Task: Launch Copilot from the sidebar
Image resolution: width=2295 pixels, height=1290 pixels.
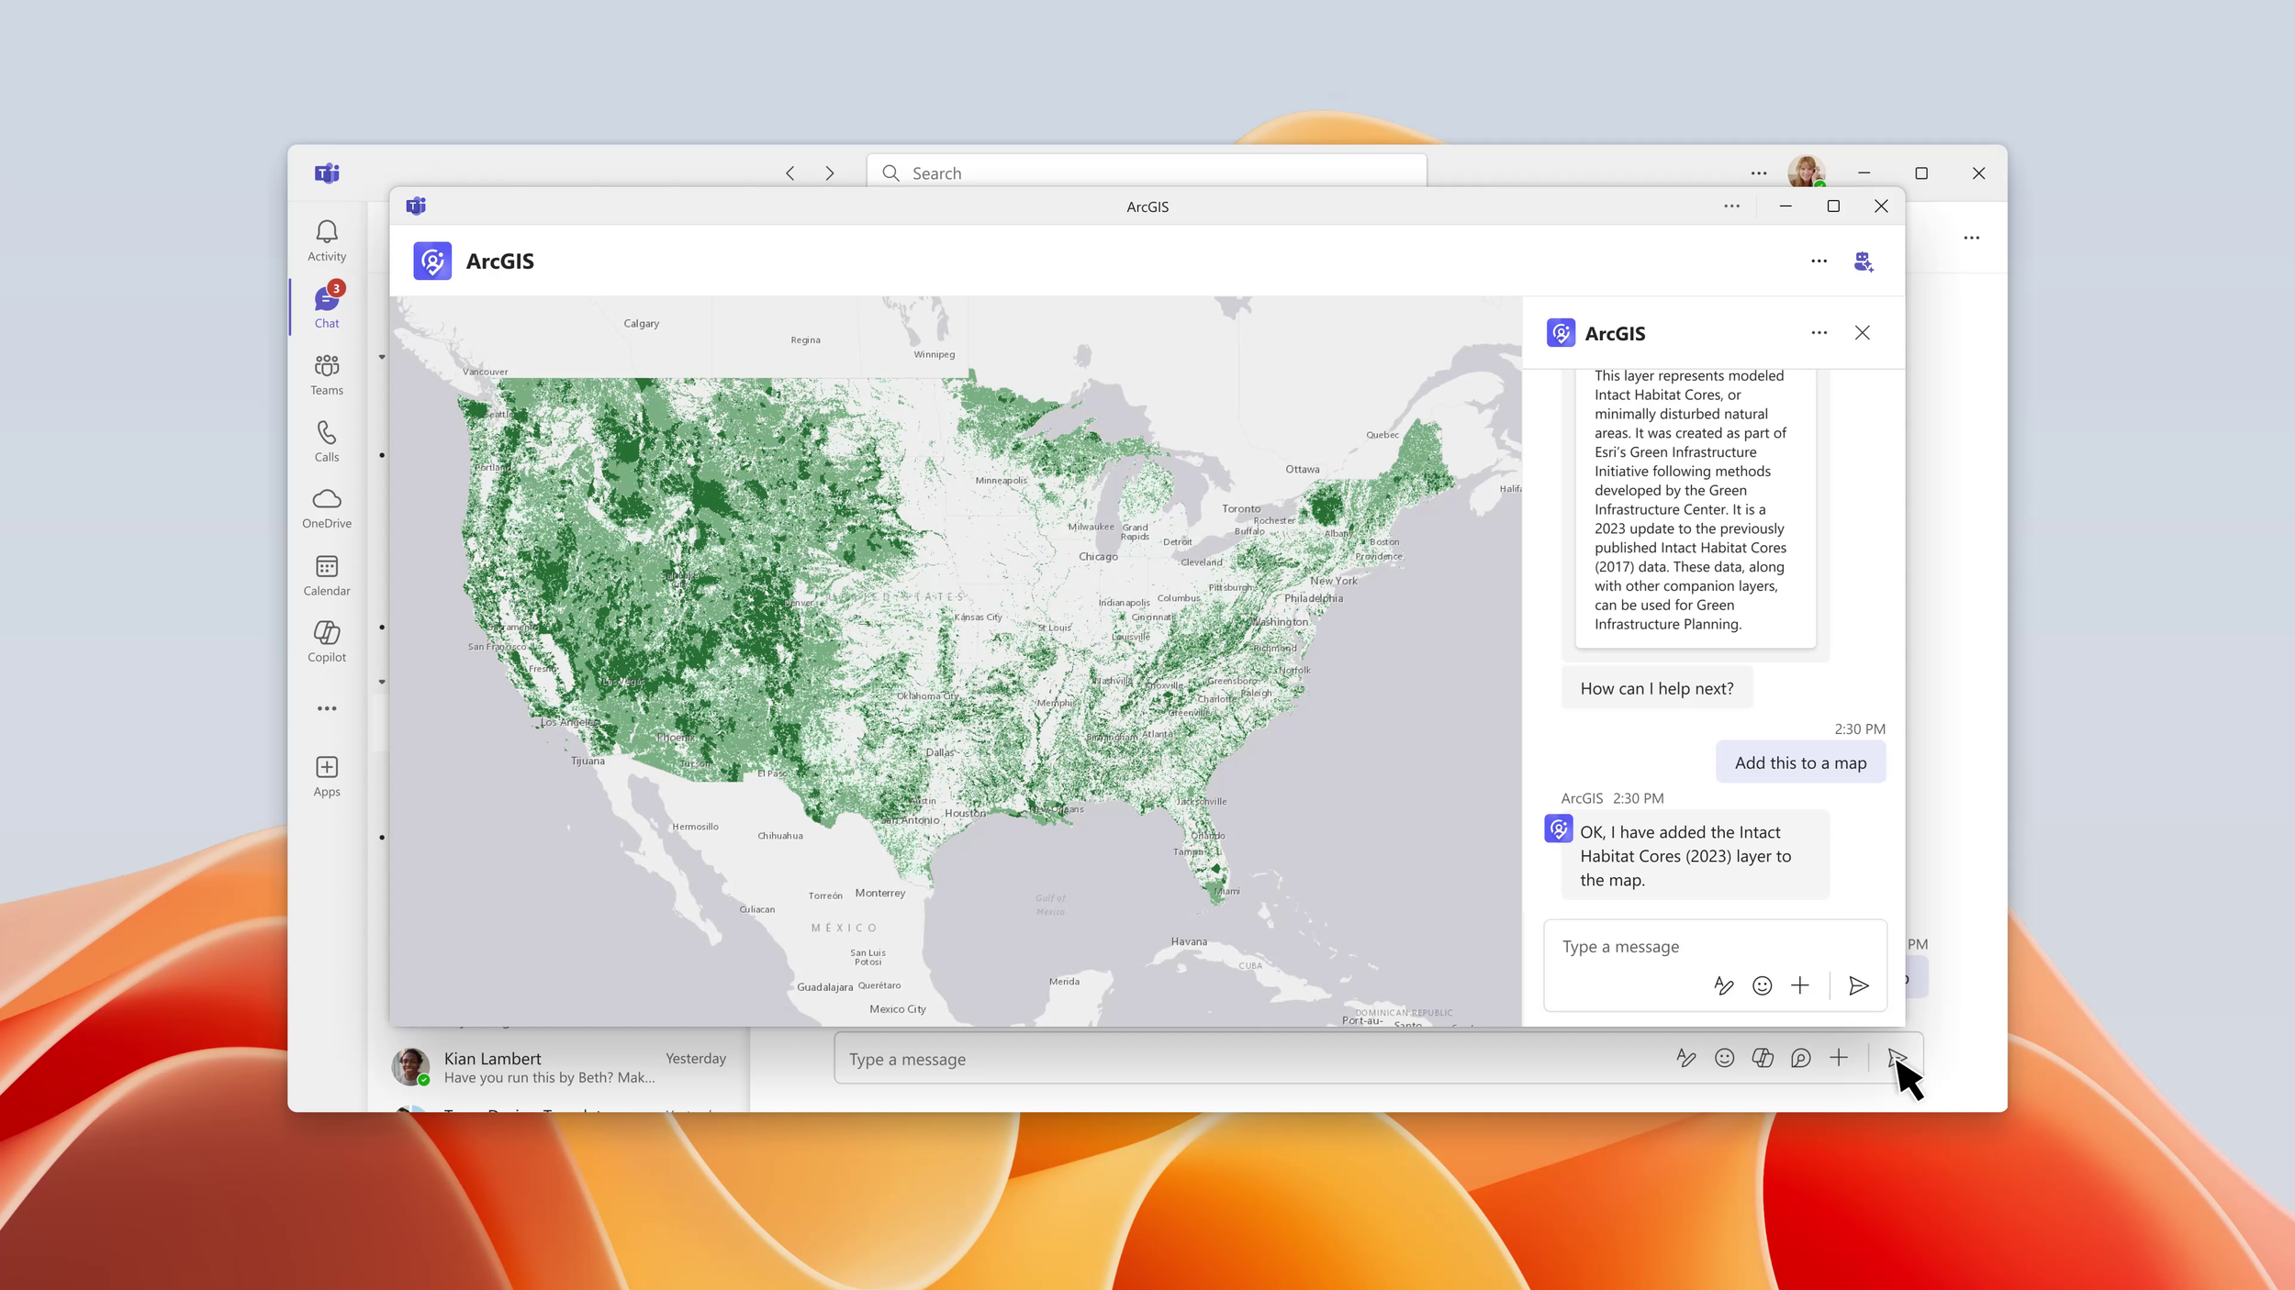Action: [x=327, y=641]
